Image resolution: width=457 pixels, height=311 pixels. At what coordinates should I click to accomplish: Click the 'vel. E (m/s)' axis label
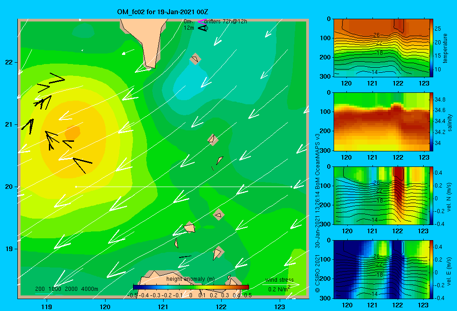[x=449, y=271]
